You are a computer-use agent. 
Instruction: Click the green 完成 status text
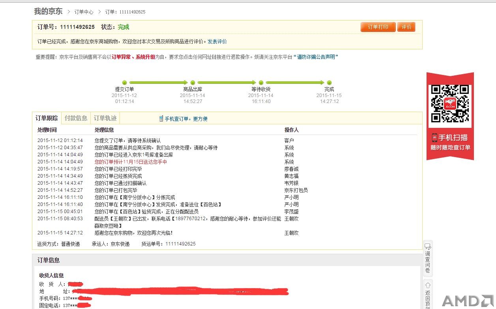click(124, 27)
